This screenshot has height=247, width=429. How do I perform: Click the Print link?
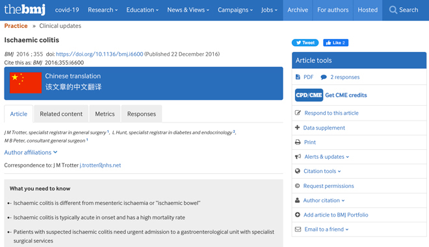click(x=309, y=142)
